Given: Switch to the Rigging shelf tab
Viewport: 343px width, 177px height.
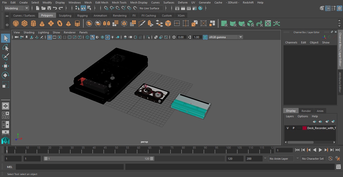Looking at the screenshot, I should 82,16.
